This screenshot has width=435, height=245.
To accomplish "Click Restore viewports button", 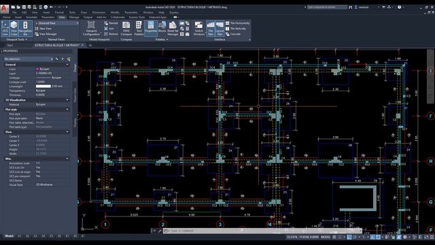I will click(x=111, y=34).
